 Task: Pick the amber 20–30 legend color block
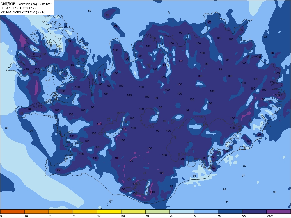point(61,212)
